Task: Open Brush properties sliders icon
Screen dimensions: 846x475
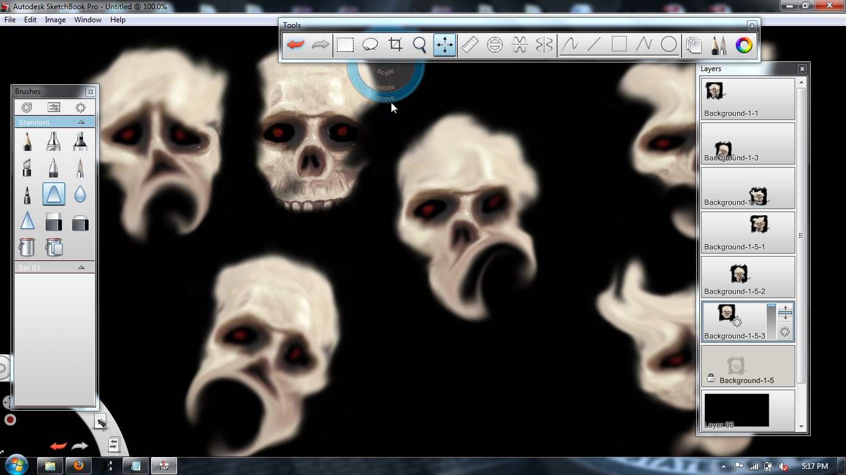Action: (x=54, y=108)
